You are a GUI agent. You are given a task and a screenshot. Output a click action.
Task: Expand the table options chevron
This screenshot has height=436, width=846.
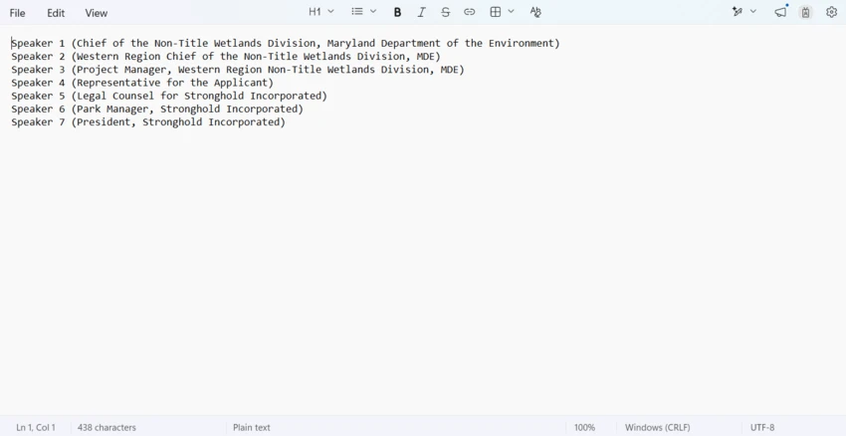tap(511, 12)
